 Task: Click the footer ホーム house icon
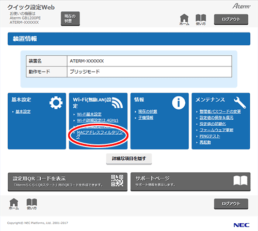click(14, 204)
